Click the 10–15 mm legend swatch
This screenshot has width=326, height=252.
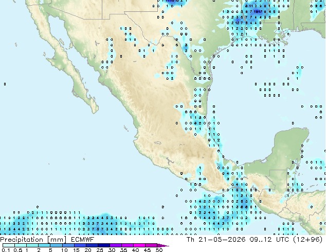point(68,245)
